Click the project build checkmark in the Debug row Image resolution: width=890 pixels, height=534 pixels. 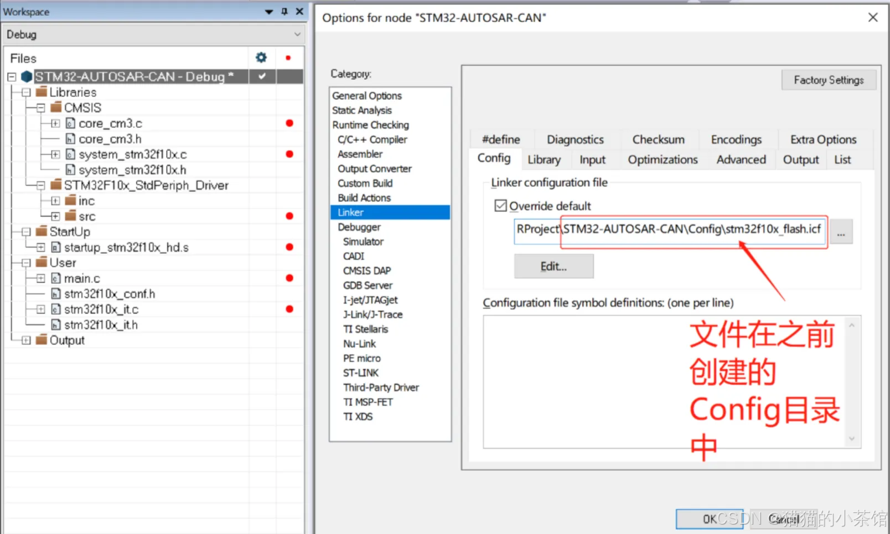(x=262, y=76)
